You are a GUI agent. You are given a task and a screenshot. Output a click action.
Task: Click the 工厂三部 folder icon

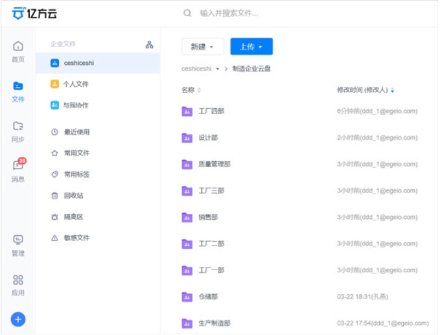tap(187, 191)
